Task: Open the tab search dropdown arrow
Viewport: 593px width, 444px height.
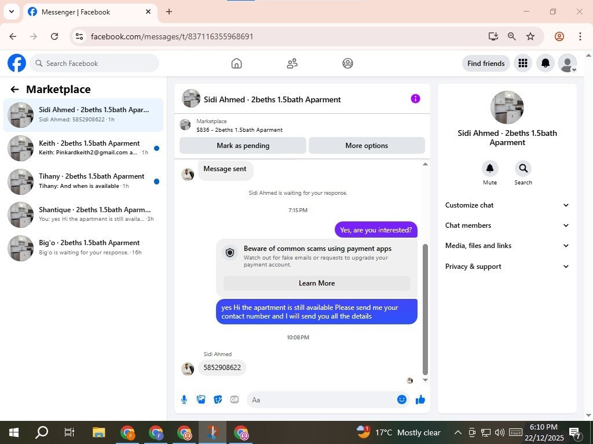Action: tap(12, 12)
